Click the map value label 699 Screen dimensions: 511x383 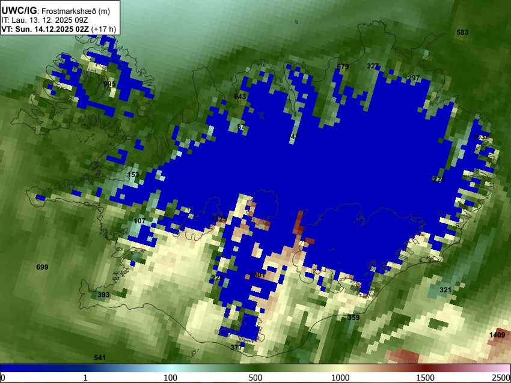pyautogui.click(x=42, y=267)
